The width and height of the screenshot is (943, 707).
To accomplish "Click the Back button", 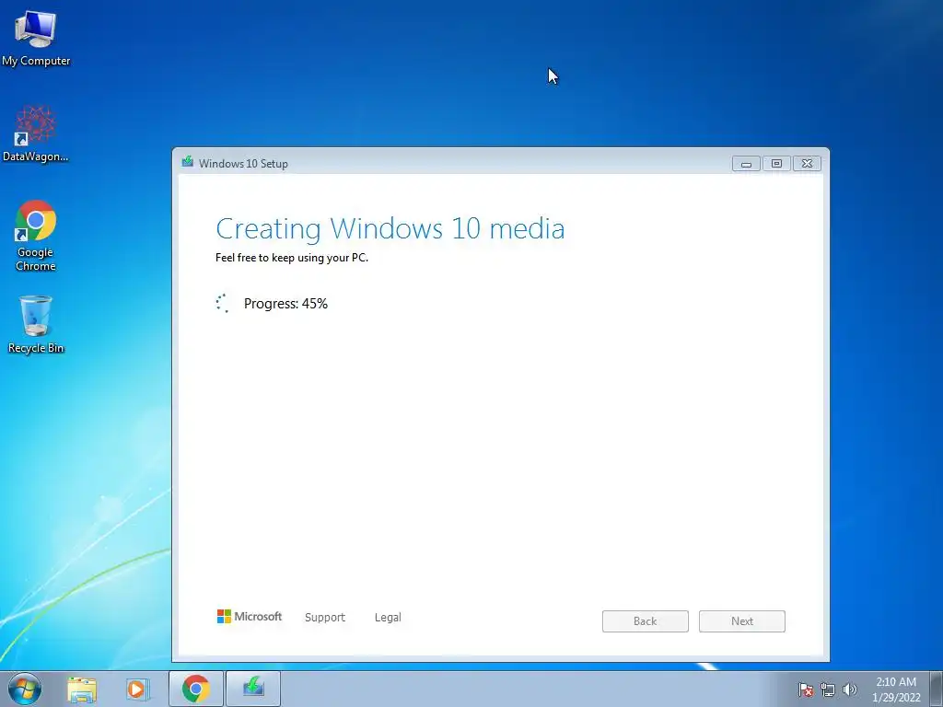I will pyautogui.click(x=646, y=621).
